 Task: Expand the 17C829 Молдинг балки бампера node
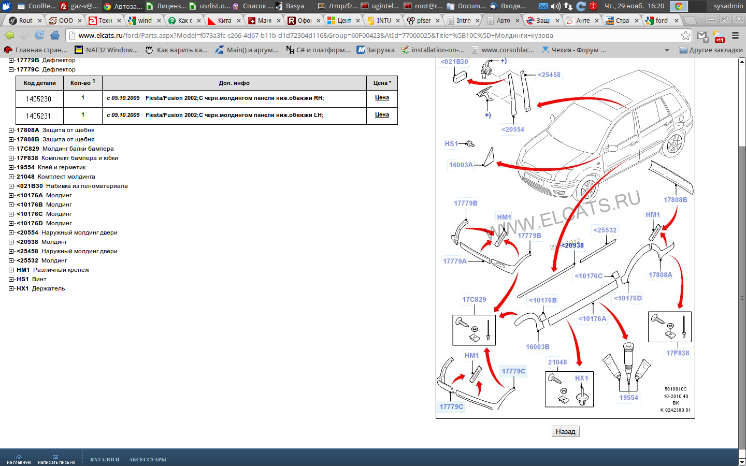(11, 149)
